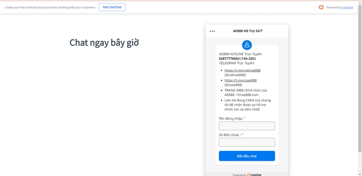Click the Chat ngay bây giờ heading
Viewport: 362px width, 176px height.
click(x=104, y=43)
